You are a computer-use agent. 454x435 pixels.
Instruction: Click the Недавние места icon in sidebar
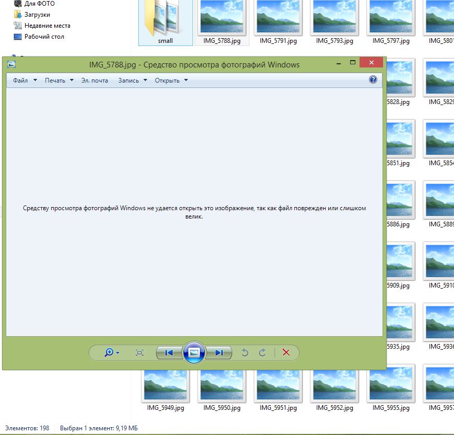click(x=18, y=26)
